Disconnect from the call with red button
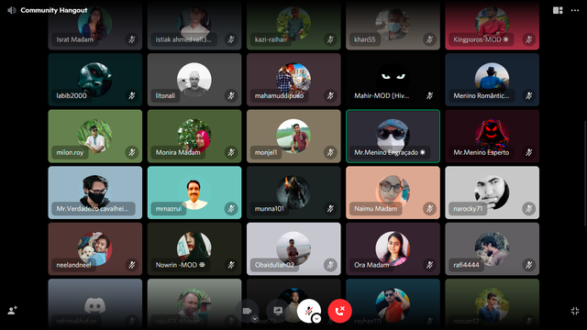 pyautogui.click(x=340, y=311)
